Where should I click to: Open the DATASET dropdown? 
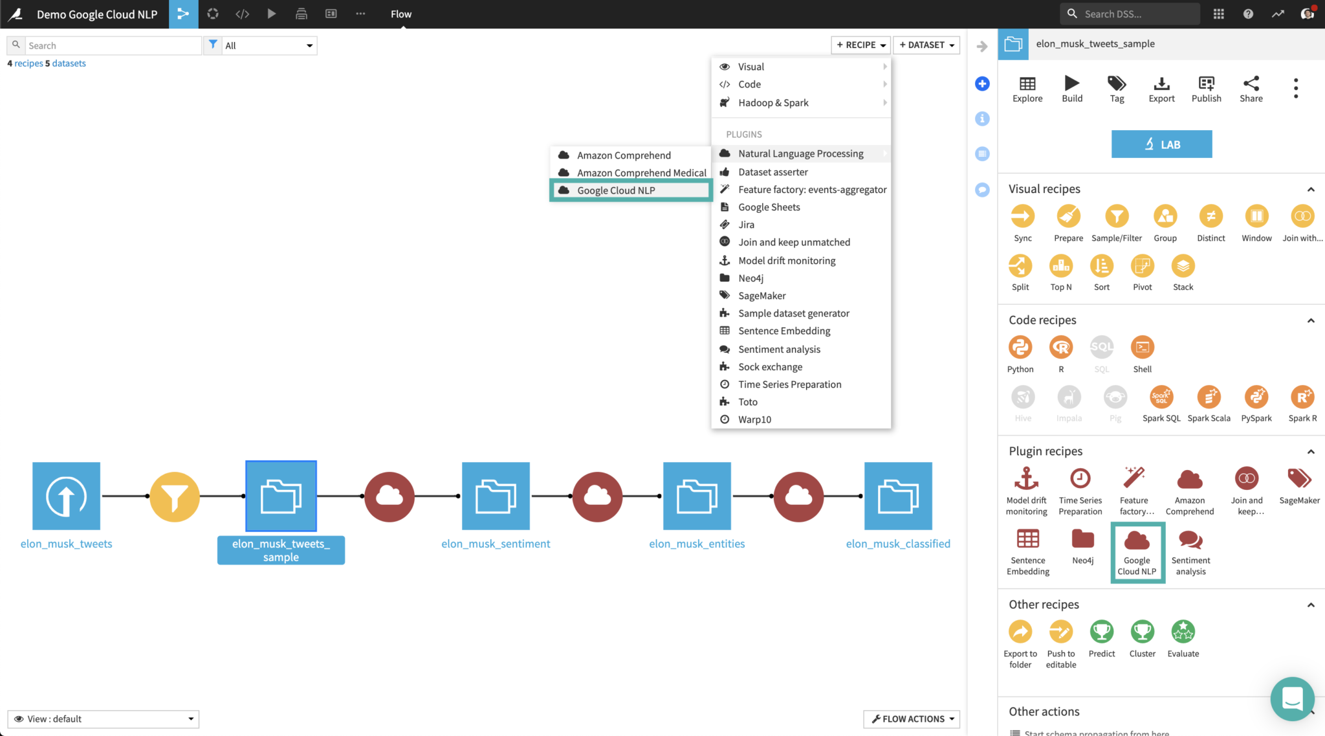pyautogui.click(x=926, y=45)
